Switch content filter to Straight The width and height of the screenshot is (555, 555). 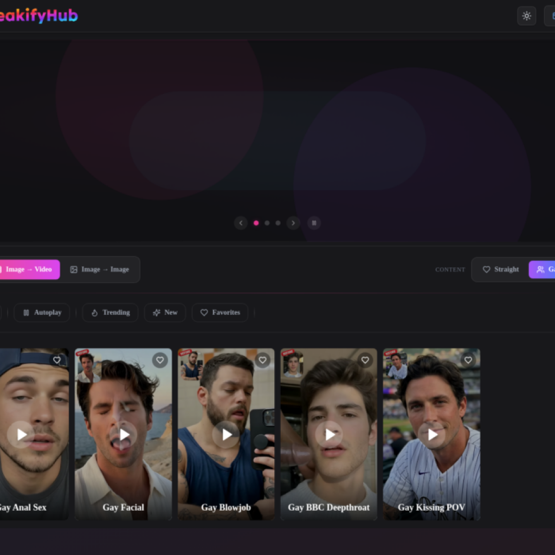coord(500,269)
